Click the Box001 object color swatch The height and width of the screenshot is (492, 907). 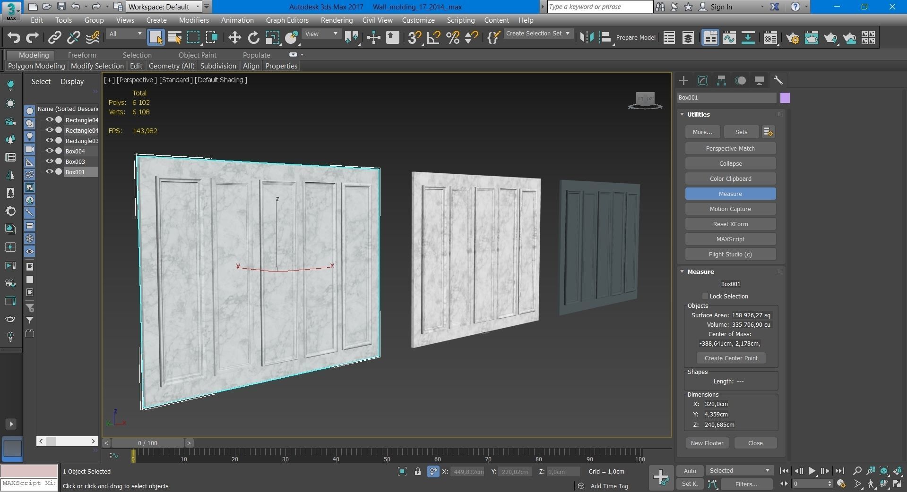[785, 98]
